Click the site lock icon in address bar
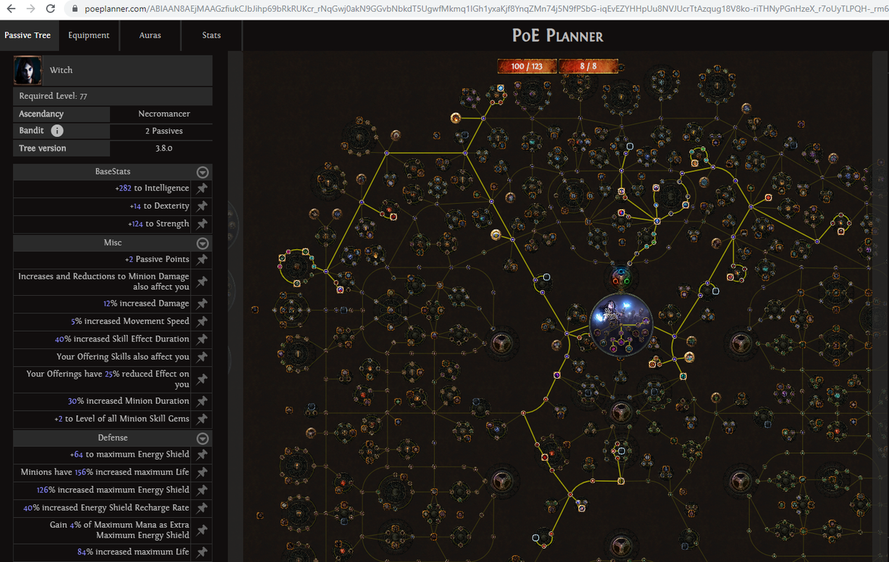Image resolution: width=889 pixels, height=562 pixels. click(76, 9)
